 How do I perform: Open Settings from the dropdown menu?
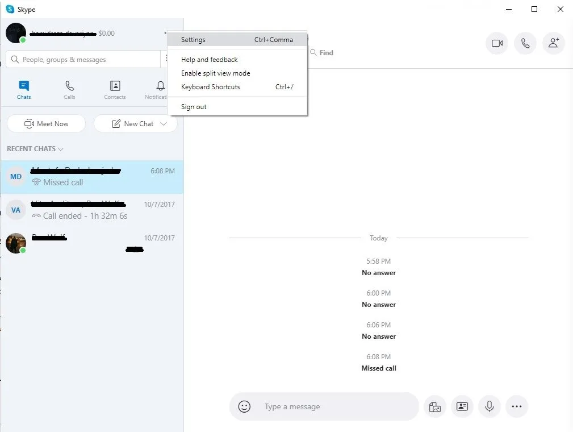[x=237, y=40]
